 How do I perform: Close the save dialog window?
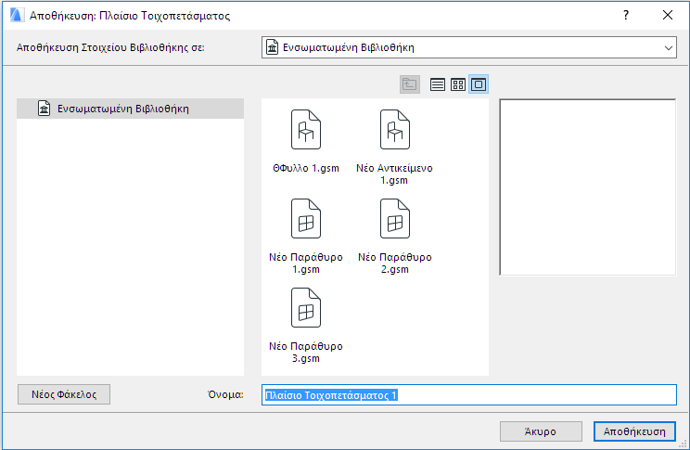tap(668, 16)
